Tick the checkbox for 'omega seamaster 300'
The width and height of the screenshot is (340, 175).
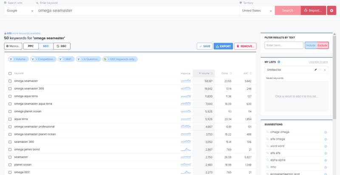(10, 89)
